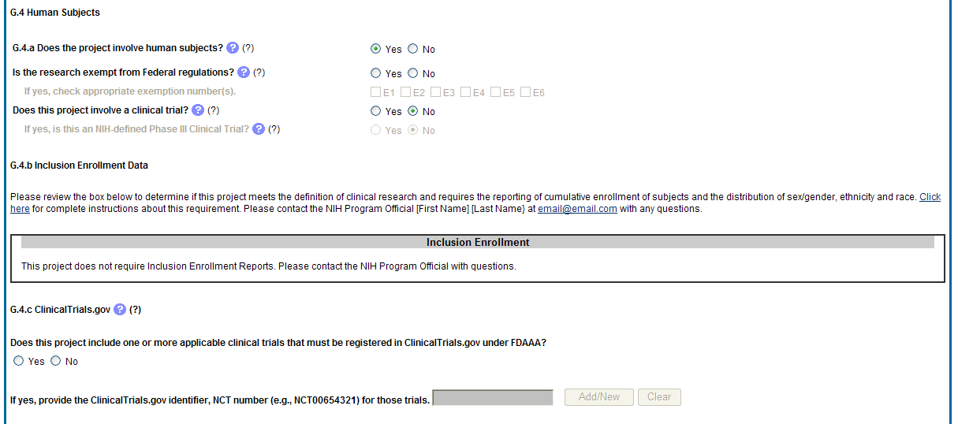
Task: Select No for project involving human subjects
Action: [x=413, y=49]
